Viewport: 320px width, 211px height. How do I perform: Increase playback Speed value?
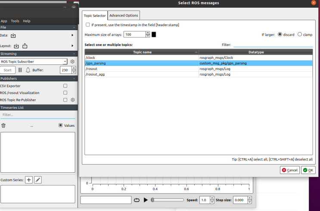tap(212, 198)
